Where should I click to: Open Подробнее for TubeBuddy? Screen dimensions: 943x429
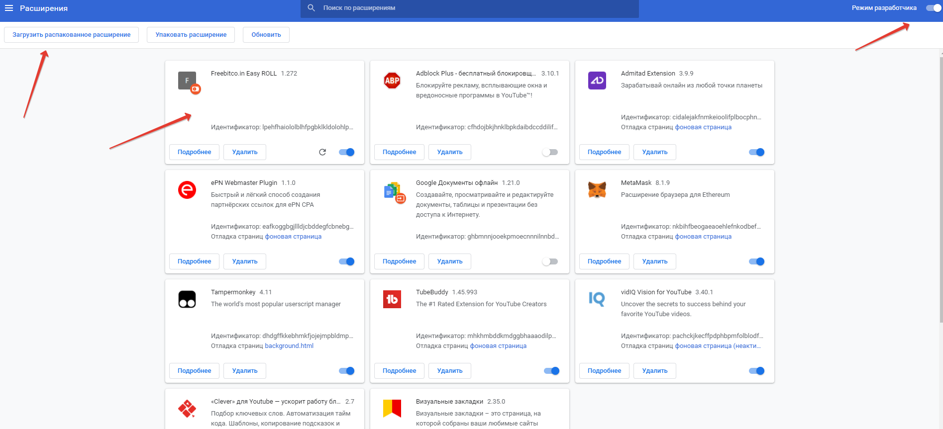(400, 371)
